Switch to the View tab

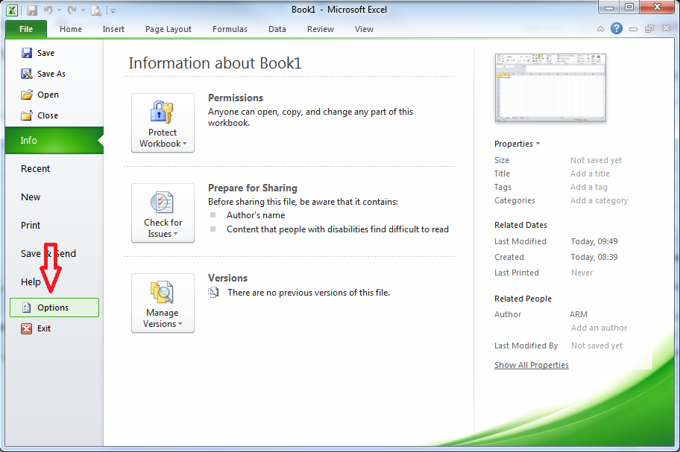coord(364,29)
